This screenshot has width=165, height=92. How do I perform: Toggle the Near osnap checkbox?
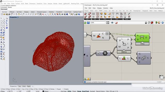[6, 89]
